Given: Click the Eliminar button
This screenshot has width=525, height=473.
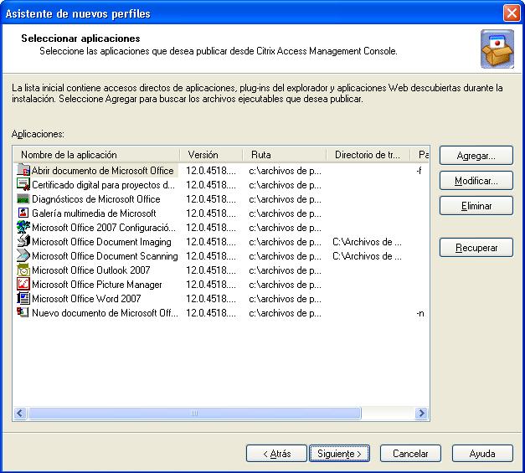Looking at the screenshot, I should pos(476,206).
